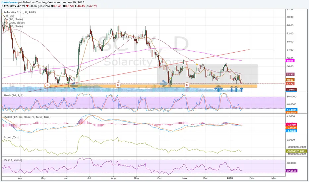Click the earnings 'E' marker near August

click(x=118, y=85)
